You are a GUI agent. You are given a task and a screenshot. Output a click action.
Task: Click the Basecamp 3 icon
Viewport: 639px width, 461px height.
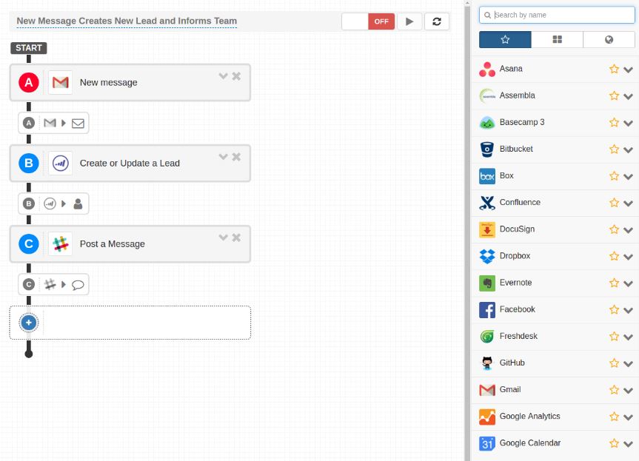[487, 123]
